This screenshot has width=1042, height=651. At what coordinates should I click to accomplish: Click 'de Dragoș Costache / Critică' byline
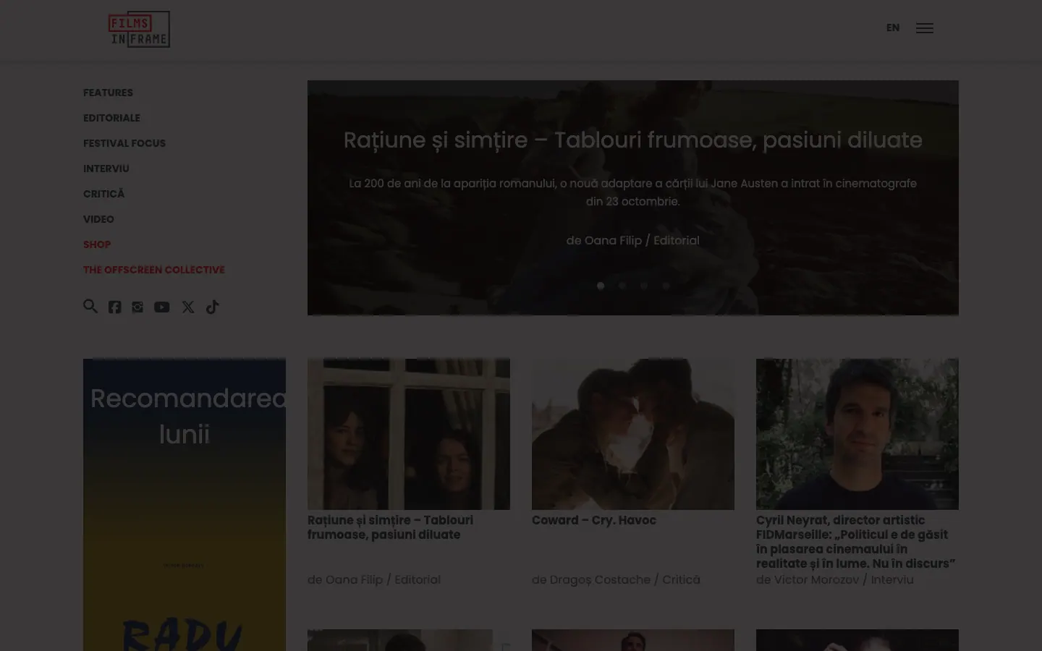click(616, 579)
